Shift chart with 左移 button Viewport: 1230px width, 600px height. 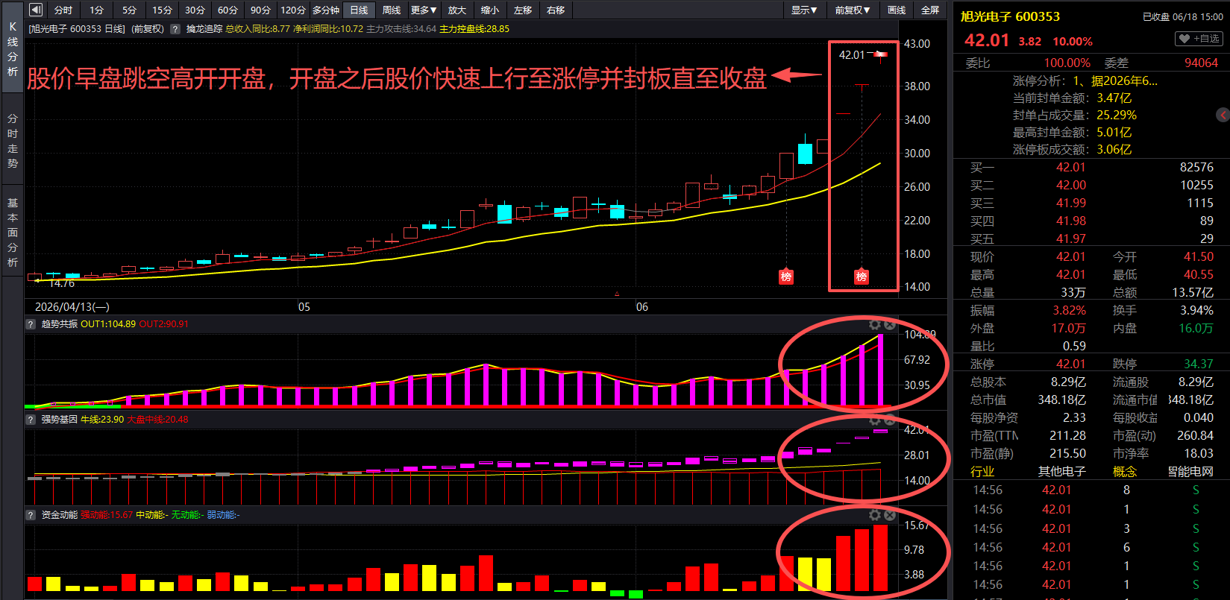[x=522, y=10]
